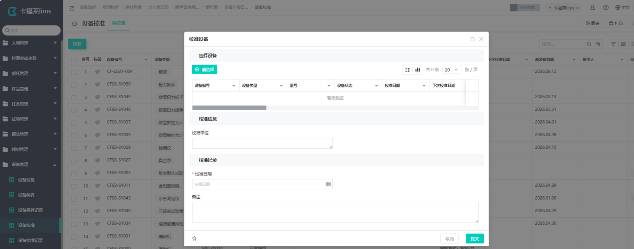Open 设备校准记录 in sidebar
The image size is (634, 249).
coord(30,240)
